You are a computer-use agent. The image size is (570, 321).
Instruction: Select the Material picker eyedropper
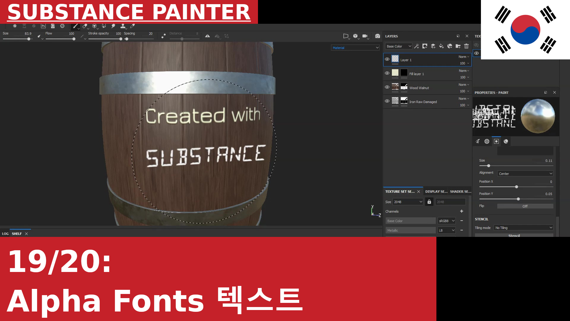click(x=132, y=26)
